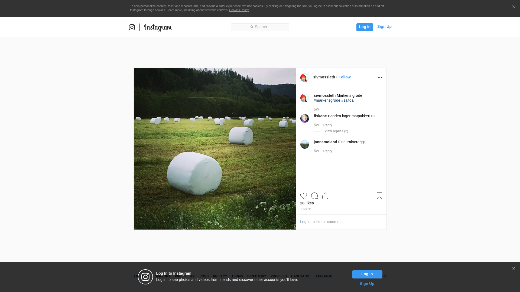
Task: Open the footer HASHTAGS link
Action: [x=300, y=276]
